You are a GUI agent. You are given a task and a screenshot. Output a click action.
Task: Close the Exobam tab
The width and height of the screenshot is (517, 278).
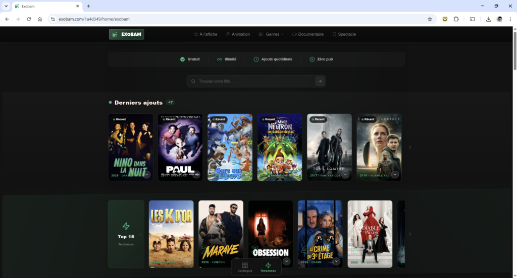tap(77, 6)
